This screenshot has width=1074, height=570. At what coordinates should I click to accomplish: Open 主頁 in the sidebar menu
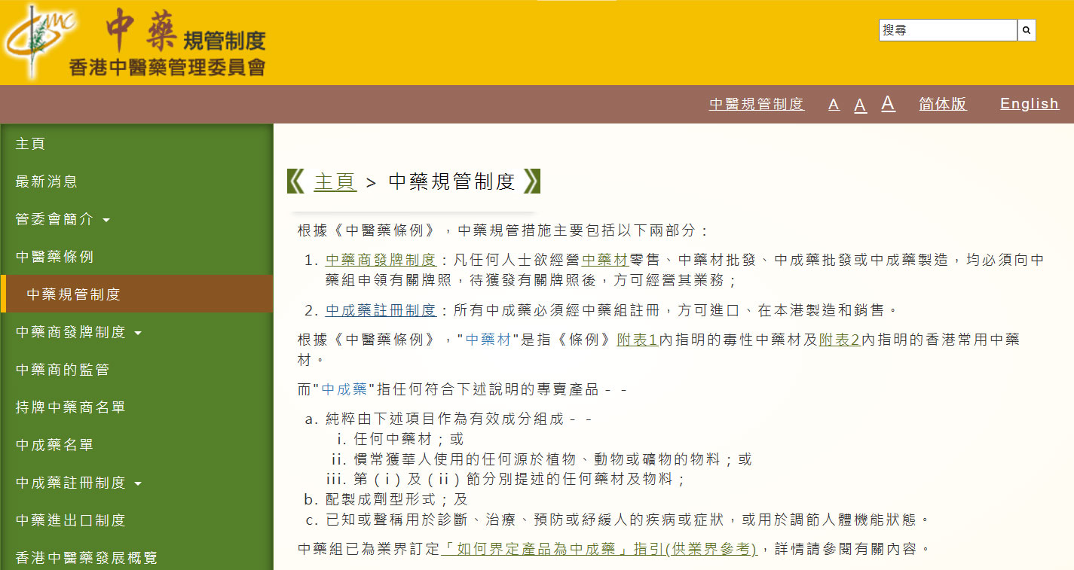[30, 144]
